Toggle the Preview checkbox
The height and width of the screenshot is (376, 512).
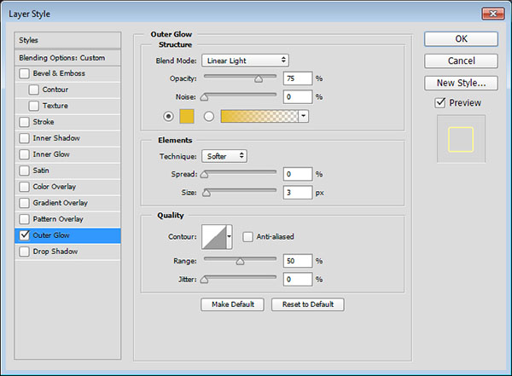tap(439, 103)
